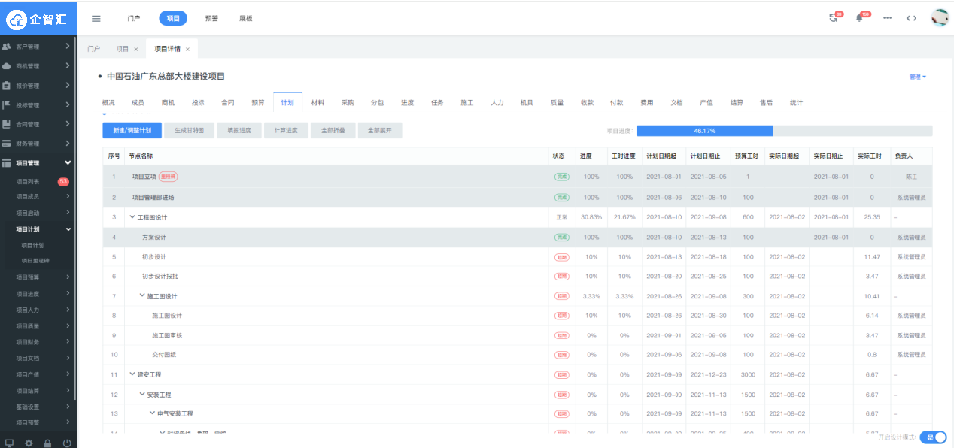Viewport: 954px width, 448px height.
Task: Click the 计算进度 button
Action: click(286, 130)
